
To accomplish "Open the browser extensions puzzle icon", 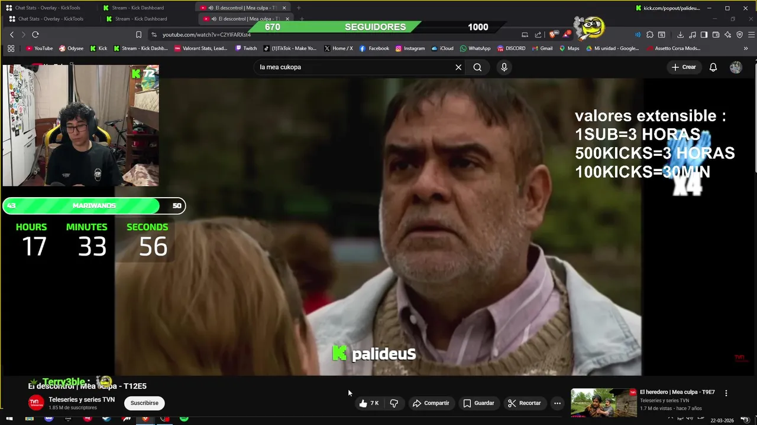I will point(650,35).
